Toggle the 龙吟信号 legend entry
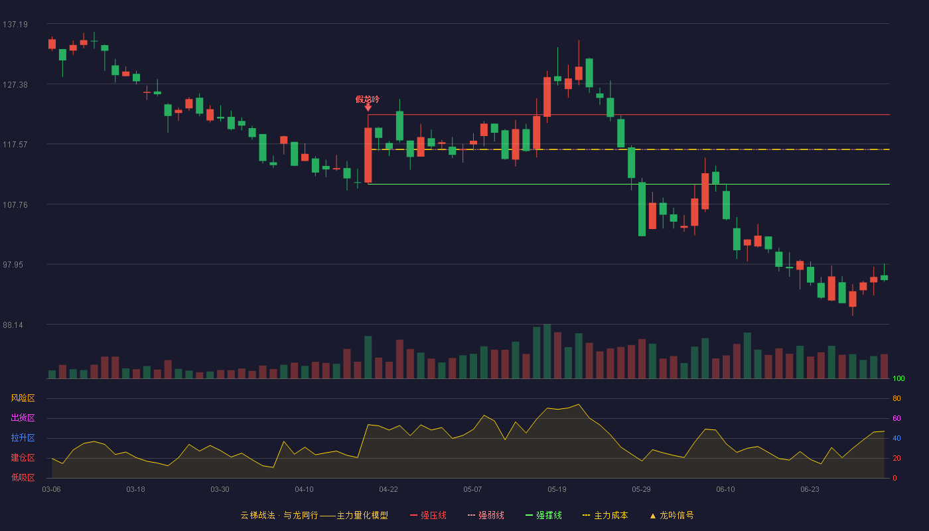This screenshot has height=531, width=929. tap(671, 515)
